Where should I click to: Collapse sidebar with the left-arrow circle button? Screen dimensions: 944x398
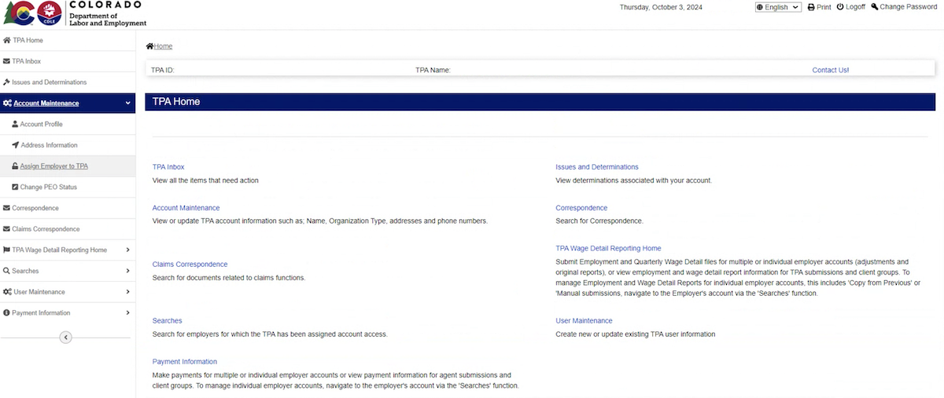(66, 338)
